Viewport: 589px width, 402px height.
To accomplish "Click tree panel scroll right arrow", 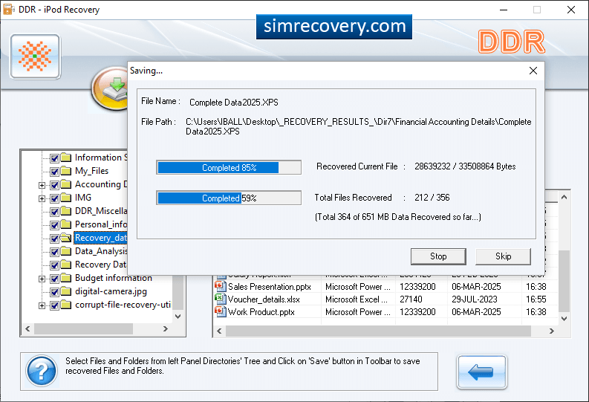I will pos(166,328).
